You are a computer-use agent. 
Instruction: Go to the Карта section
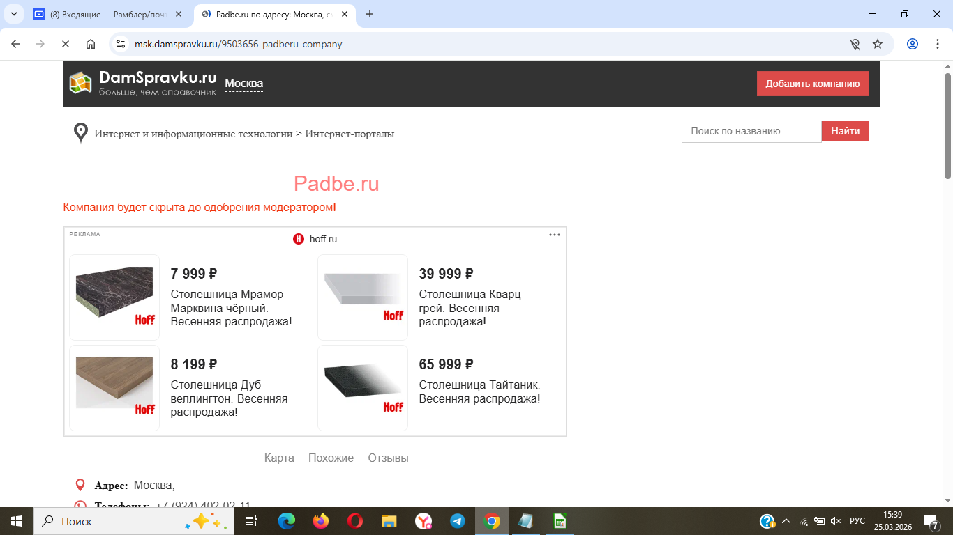(x=279, y=458)
